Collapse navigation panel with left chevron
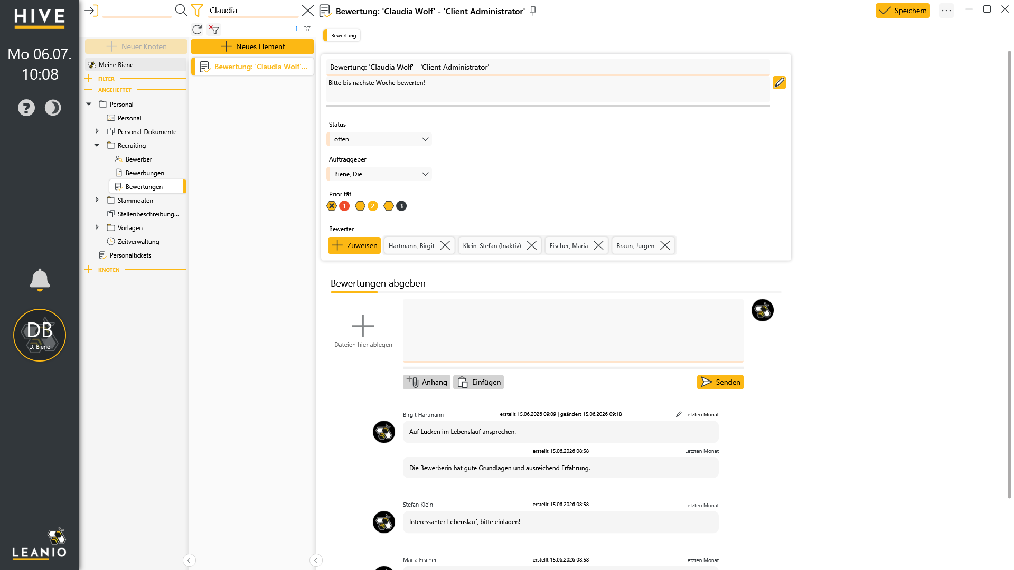The height and width of the screenshot is (570, 1014). 189,560
